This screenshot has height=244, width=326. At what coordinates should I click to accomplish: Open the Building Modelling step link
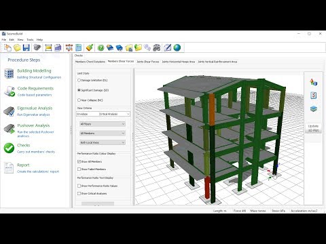coord(34,70)
